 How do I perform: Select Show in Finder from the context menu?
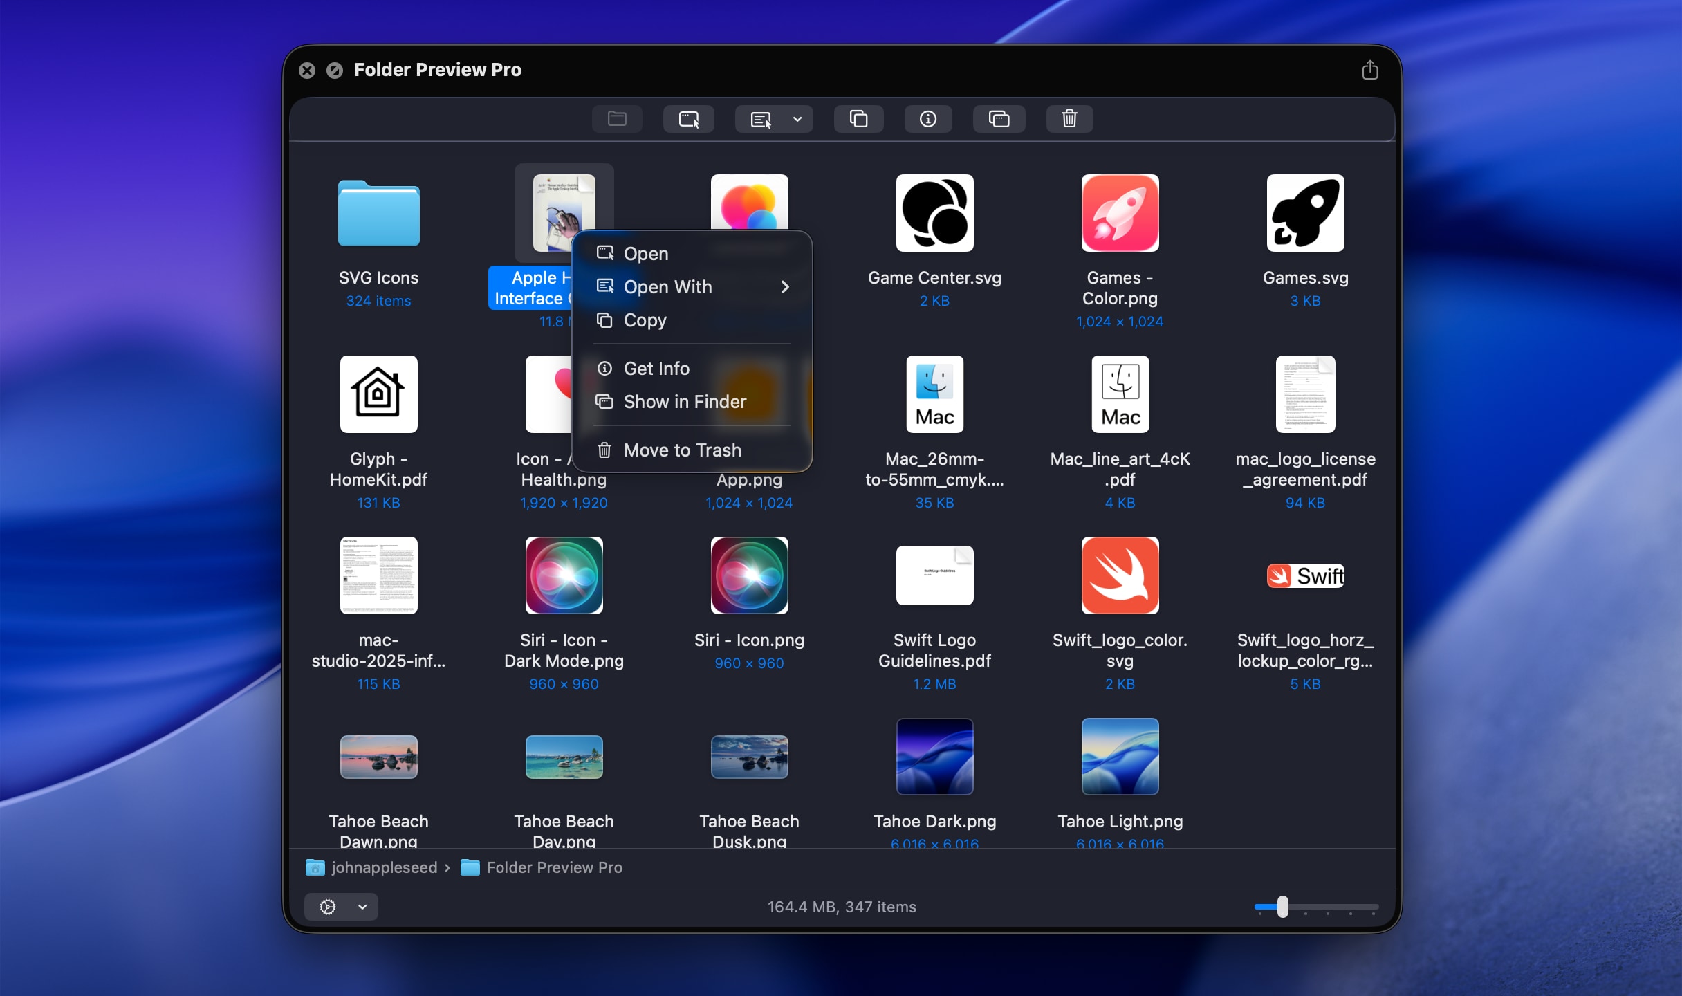click(x=685, y=401)
